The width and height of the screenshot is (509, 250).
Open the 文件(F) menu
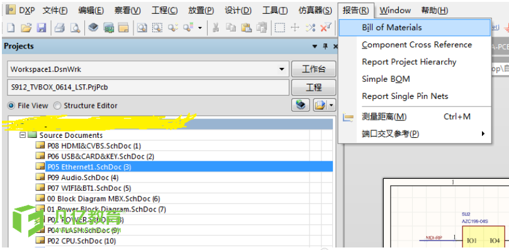(x=55, y=11)
